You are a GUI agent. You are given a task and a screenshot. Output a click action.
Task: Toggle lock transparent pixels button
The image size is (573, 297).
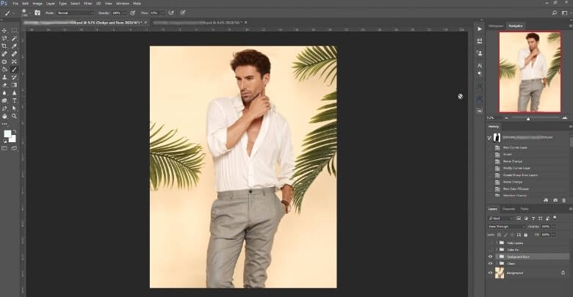pos(500,235)
